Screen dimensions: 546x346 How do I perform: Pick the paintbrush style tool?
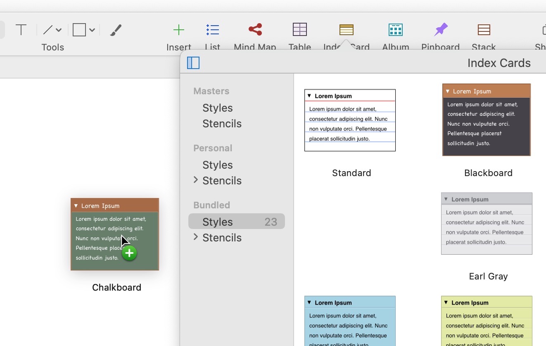[x=116, y=30]
